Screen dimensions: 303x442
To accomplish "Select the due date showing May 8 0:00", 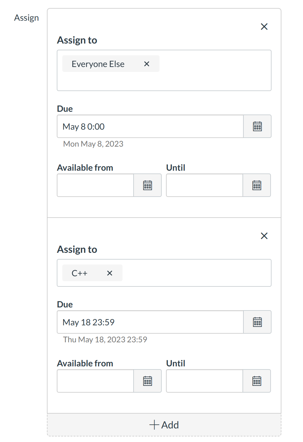I will point(150,126).
